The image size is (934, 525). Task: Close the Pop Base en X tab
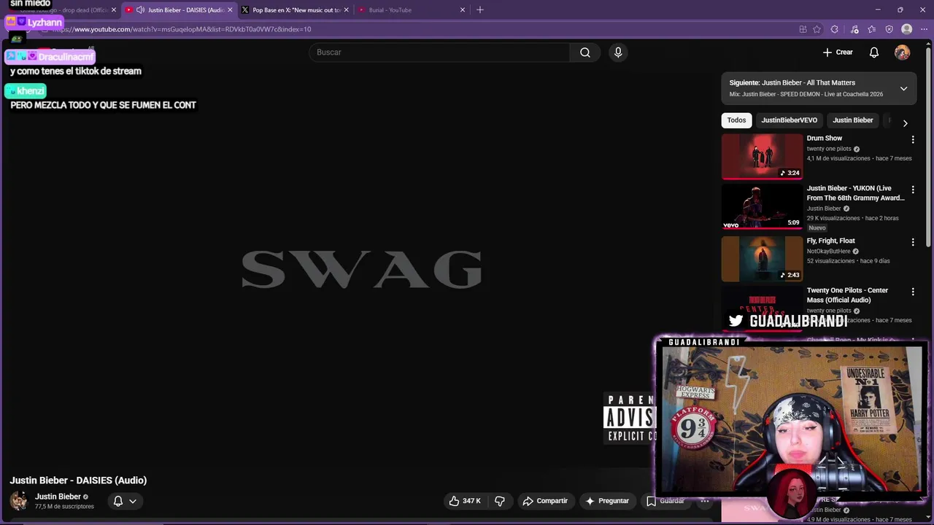346,10
